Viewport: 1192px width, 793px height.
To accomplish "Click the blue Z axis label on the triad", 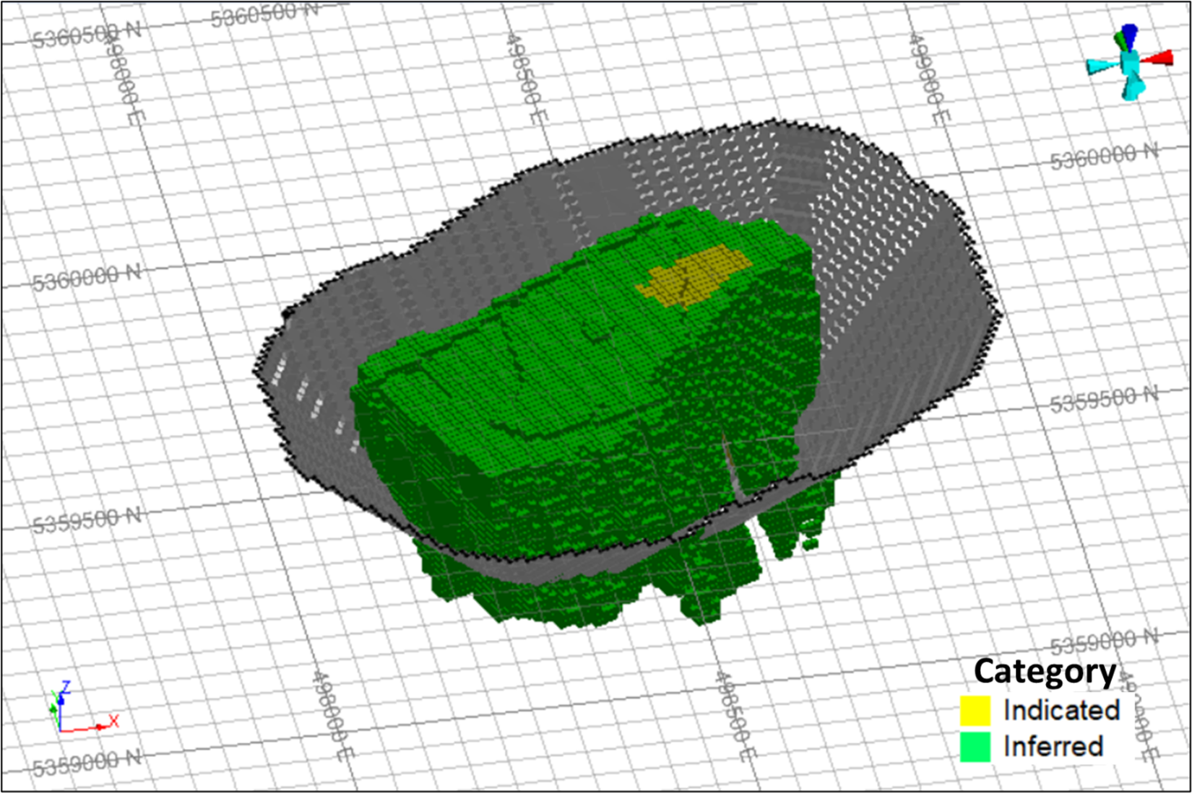I will tap(66, 686).
